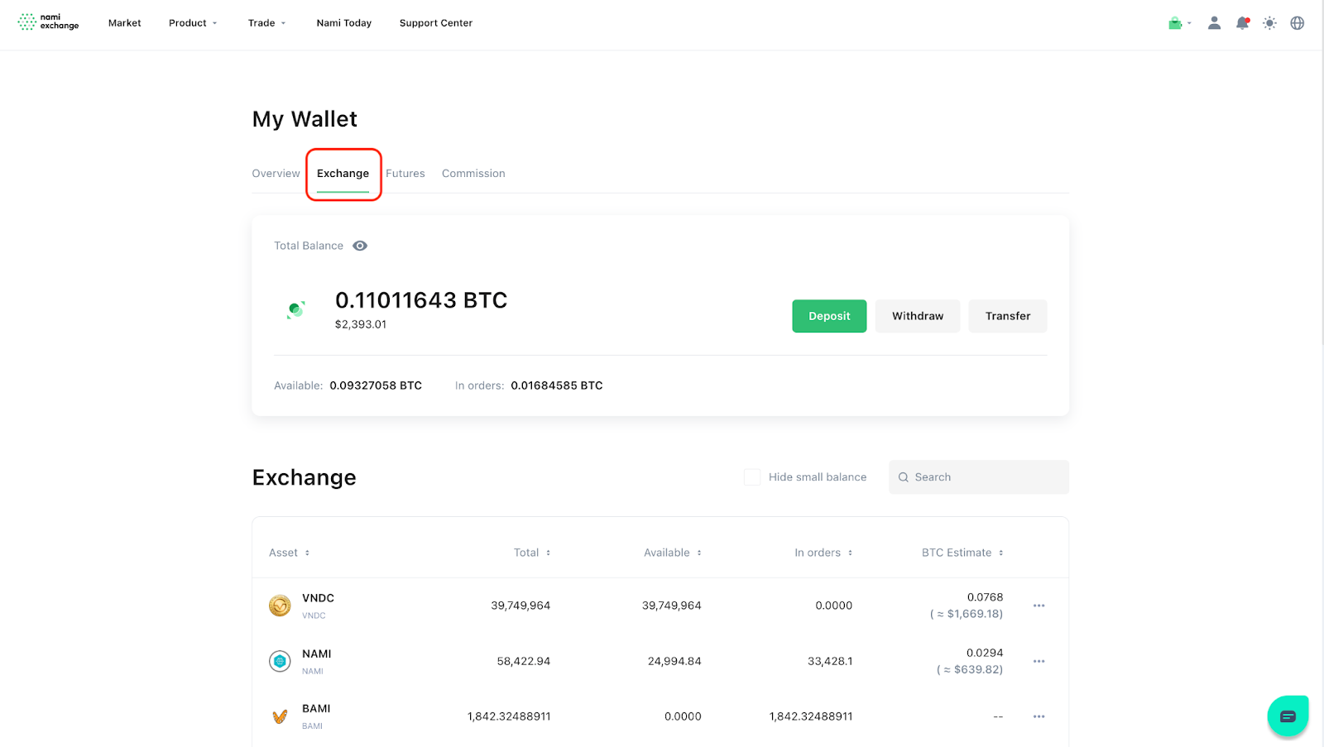Expand the Product menu
The height and width of the screenshot is (747, 1324).
click(x=193, y=23)
